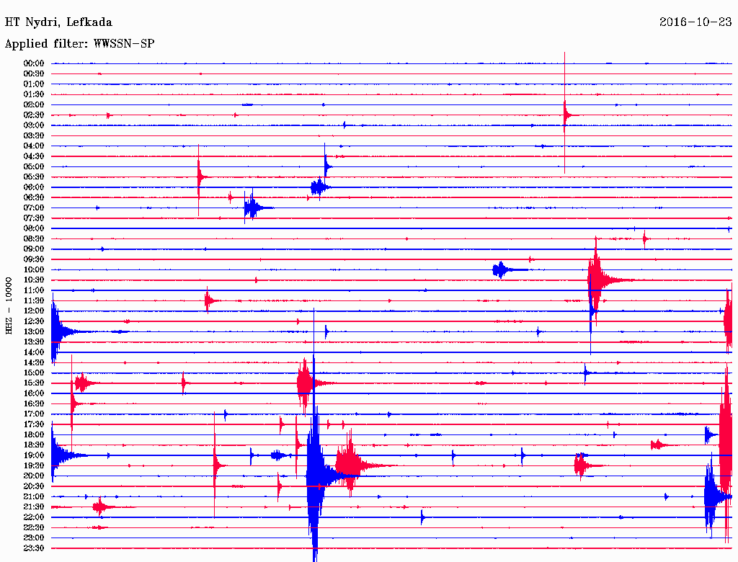Click the 18:30 time label
Screen dimensions: 738x562
point(34,445)
